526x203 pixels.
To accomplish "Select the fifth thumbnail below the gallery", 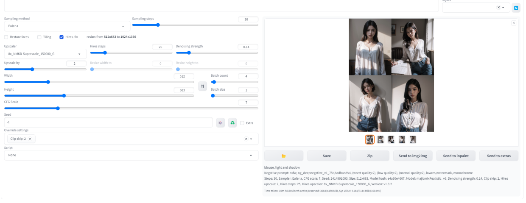I will point(412,139).
